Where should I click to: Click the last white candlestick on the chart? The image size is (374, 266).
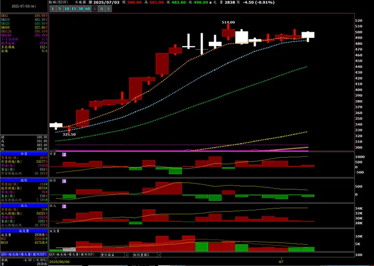tap(308, 35)
